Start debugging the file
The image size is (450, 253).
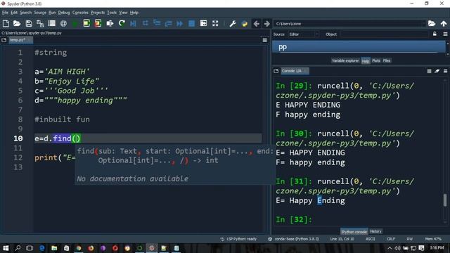click(133, 23)
